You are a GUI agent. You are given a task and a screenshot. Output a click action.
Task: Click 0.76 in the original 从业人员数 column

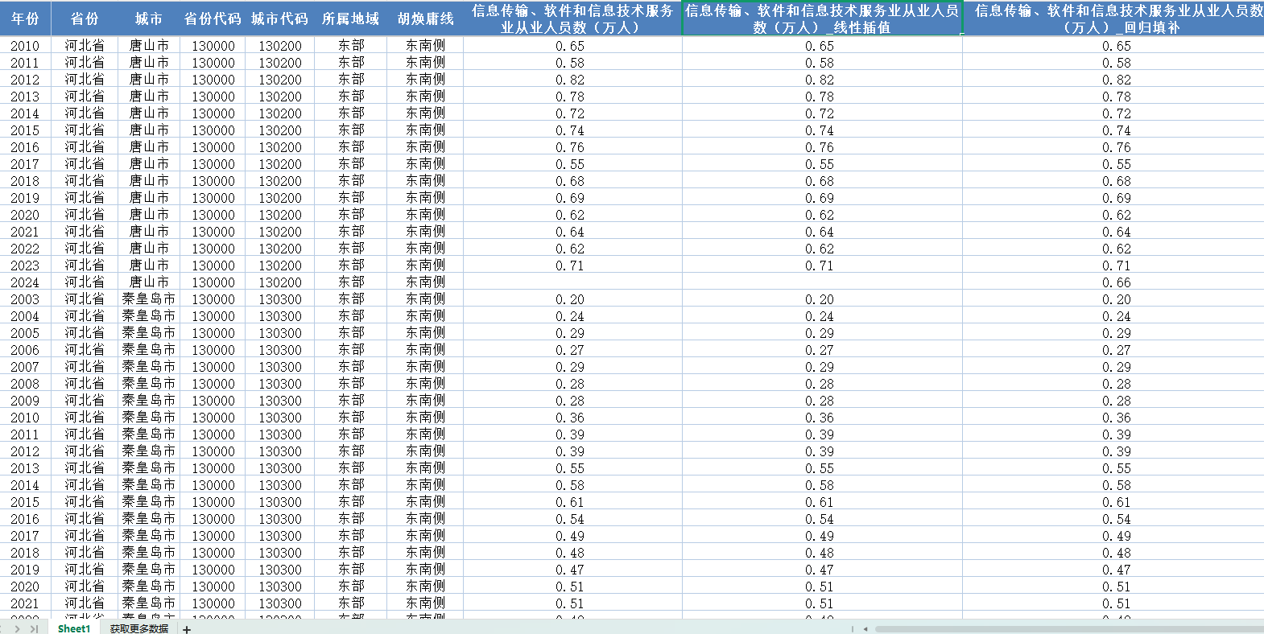(570, 147)
